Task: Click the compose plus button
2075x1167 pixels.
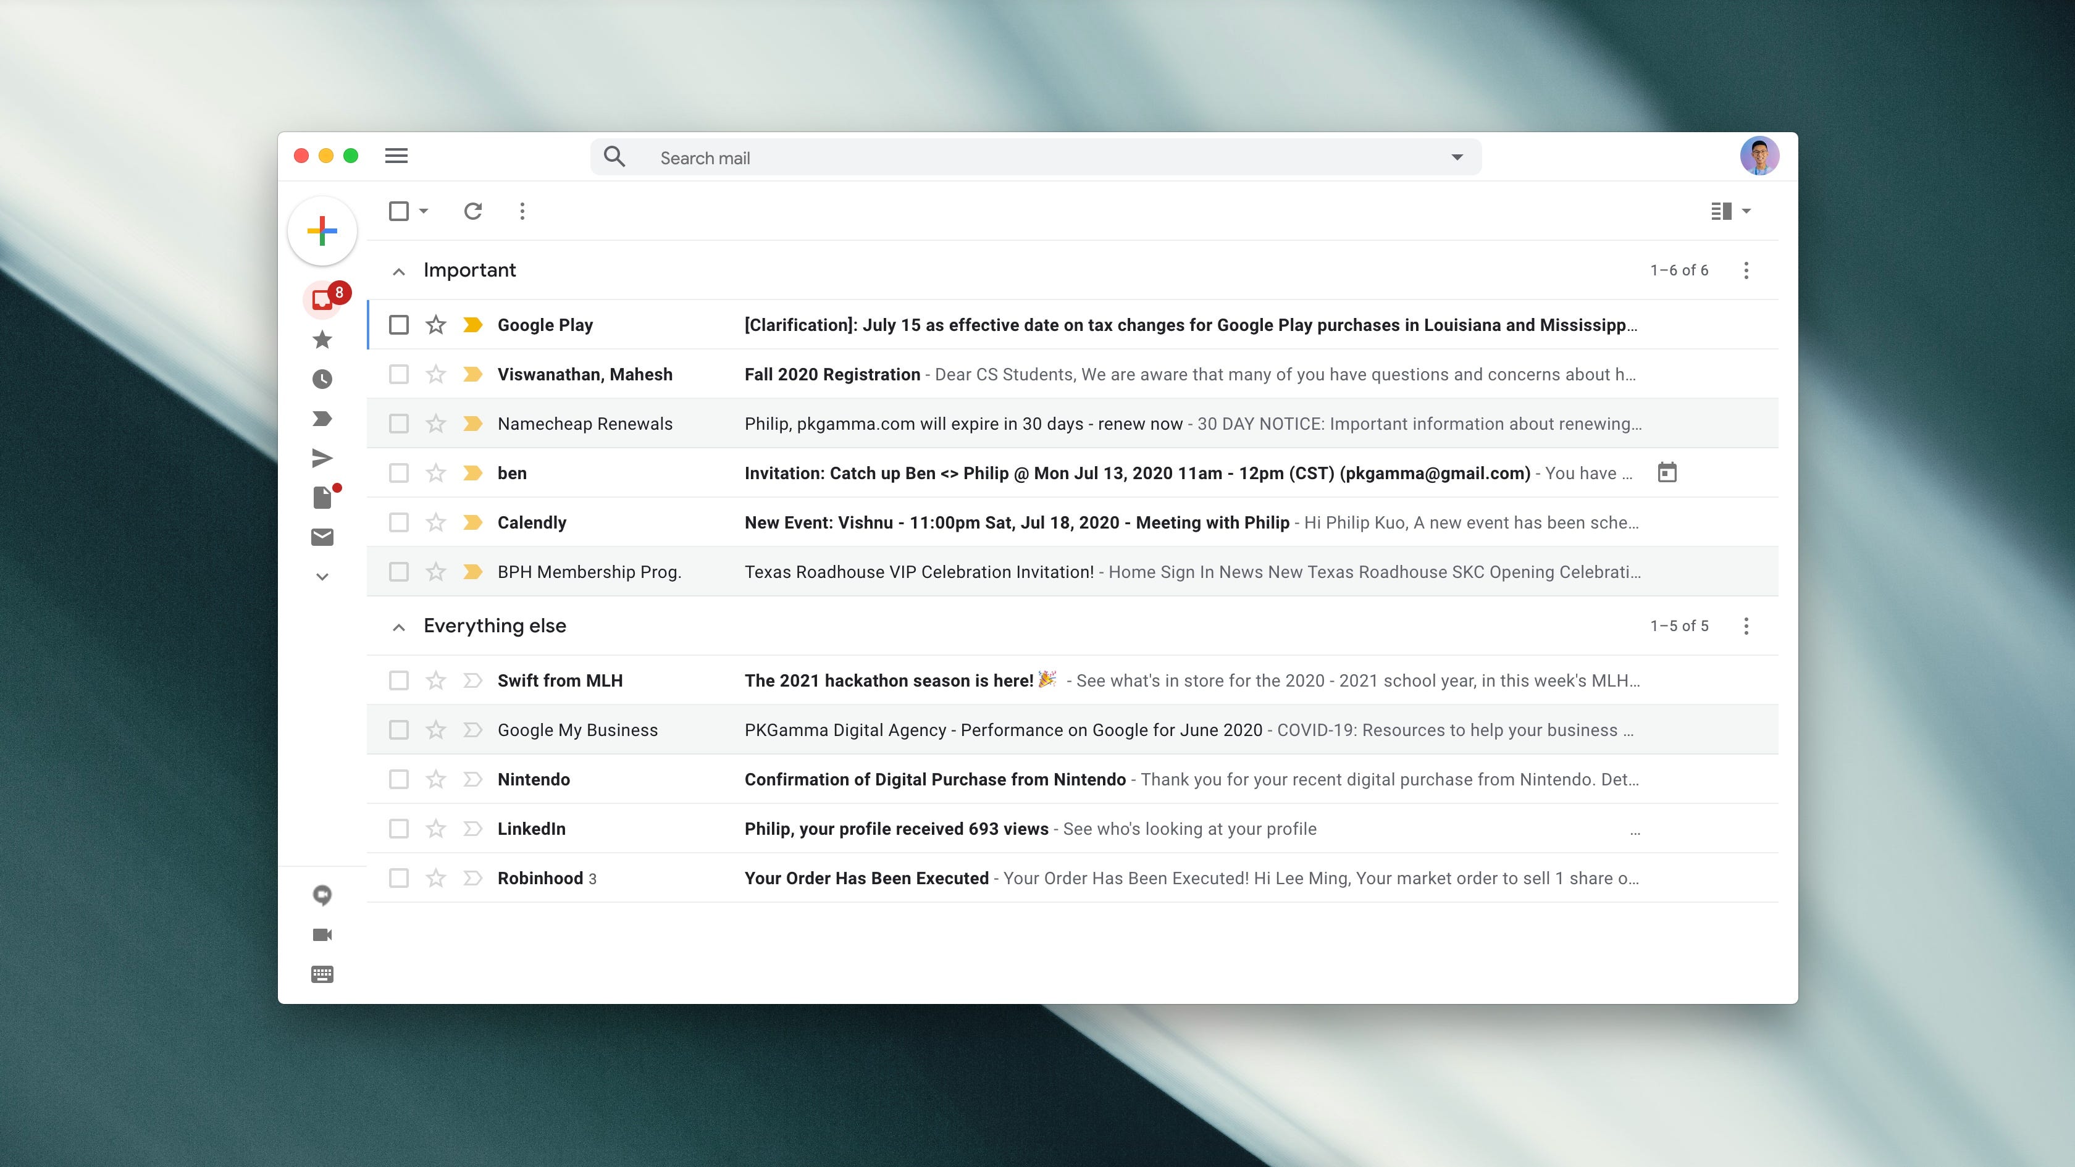Action: 322,231
